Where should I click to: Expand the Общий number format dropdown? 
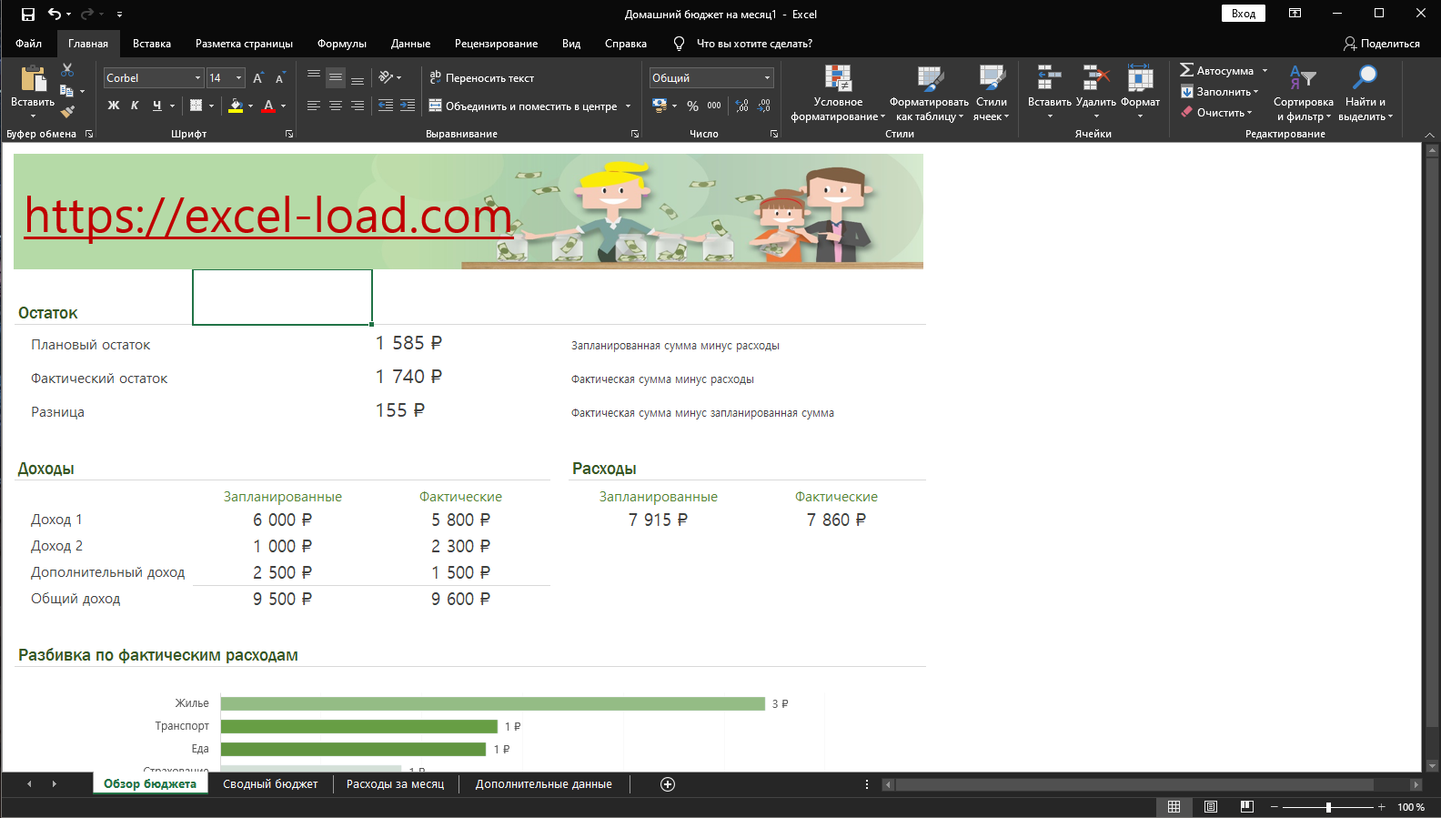767,78
